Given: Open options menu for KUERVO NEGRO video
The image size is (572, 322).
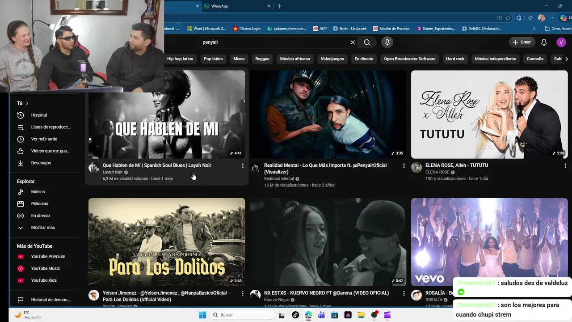Looking at the screenshot, I should (x=404, y=293).
